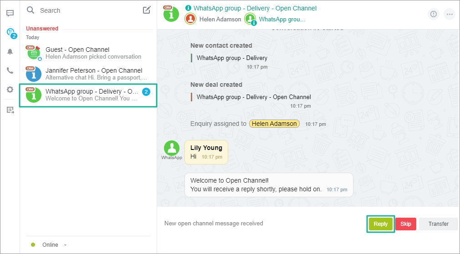Click the bottom sidebar list icon
Viewport: 460px width, 254px height.
click(x=10, y=110)
